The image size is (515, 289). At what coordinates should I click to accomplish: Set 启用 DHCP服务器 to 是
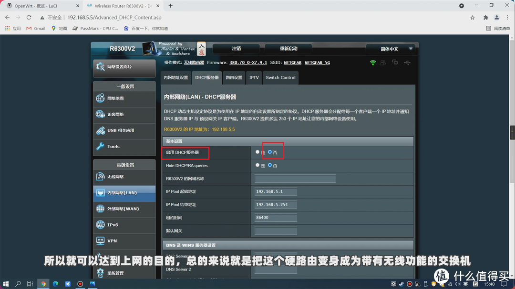(257, 152)
